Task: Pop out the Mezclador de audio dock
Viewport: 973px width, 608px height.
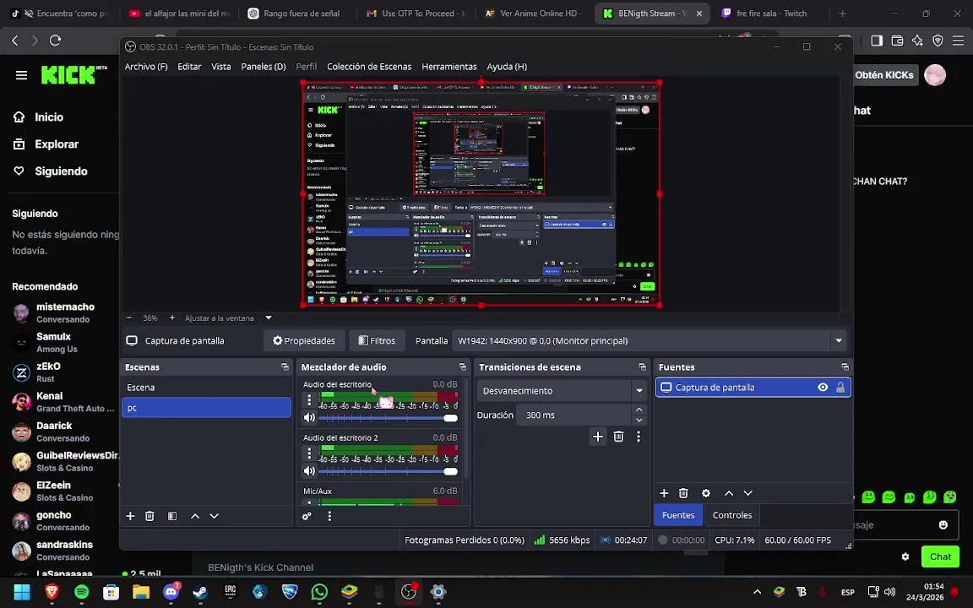Action: pos(462,367)
